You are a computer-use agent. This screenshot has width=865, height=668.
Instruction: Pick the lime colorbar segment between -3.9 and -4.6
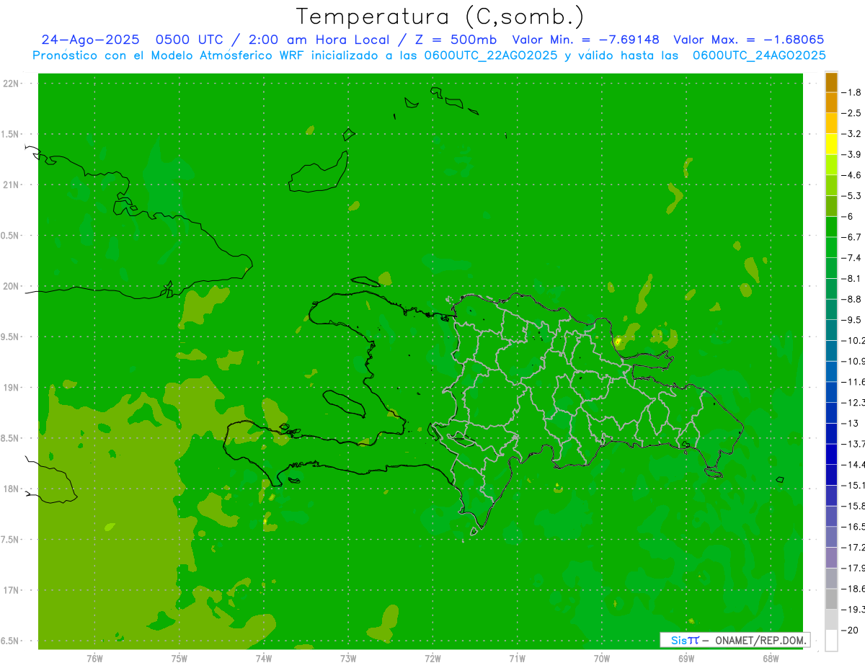click(831, 164)
